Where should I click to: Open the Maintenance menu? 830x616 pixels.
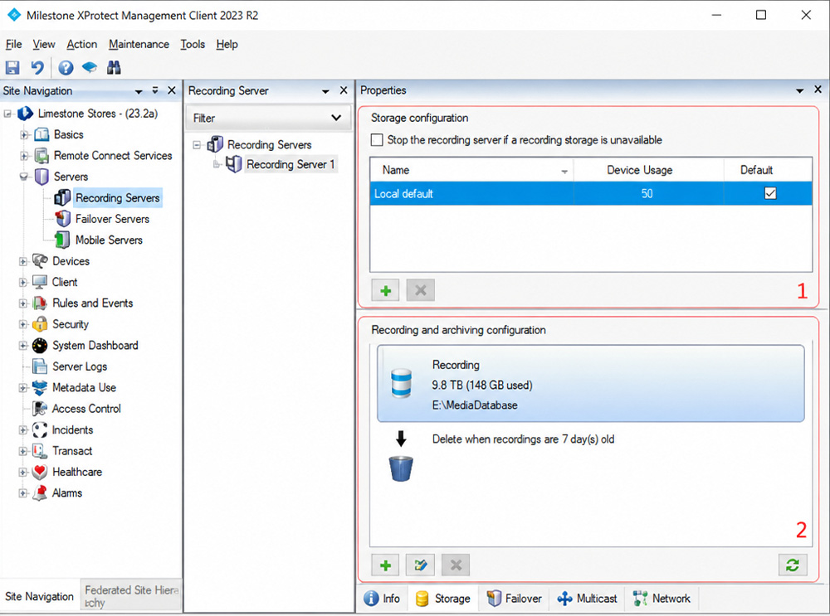(x=139, y=45)
